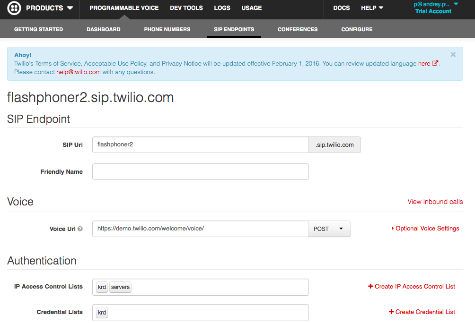The image size is (475, 323).
Task: Click the help@twilio.com email link
Action: click(x=79, y=72)
